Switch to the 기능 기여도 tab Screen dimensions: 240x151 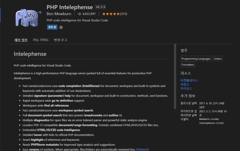41,40
